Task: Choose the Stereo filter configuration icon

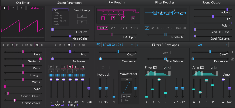Action: pyautogui.click(x=184, y=28)
